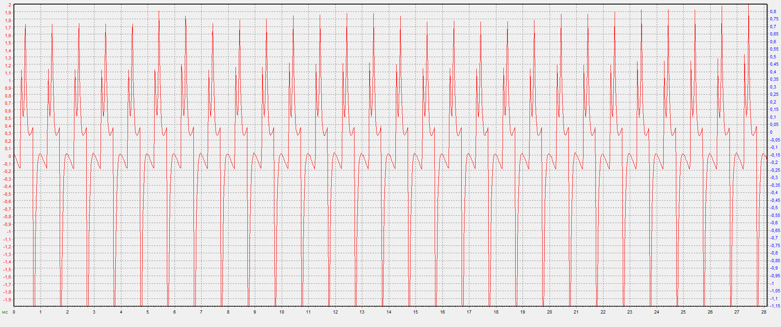Click the 3 ms label on time axis
Image resolution: width=781 pixels, height=327 pixels.
(94, 312)
